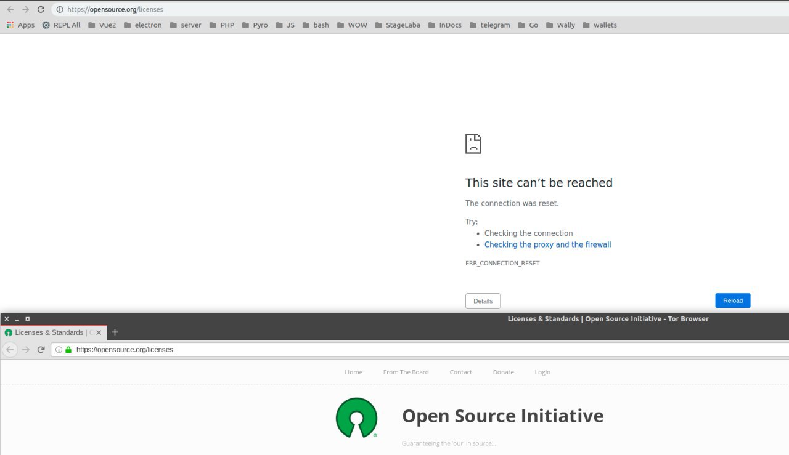The image size is (789, 455).
Task: Click the blue Reload button
Action: (733, 300)
